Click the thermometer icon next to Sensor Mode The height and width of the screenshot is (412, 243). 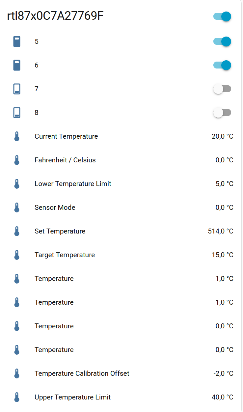coord(17,207)
